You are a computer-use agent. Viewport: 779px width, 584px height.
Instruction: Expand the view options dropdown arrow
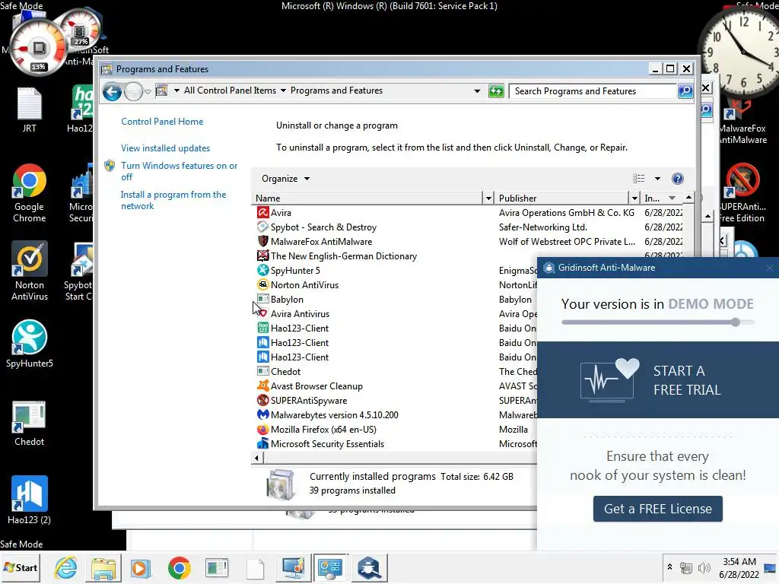(x=657, y=179)
